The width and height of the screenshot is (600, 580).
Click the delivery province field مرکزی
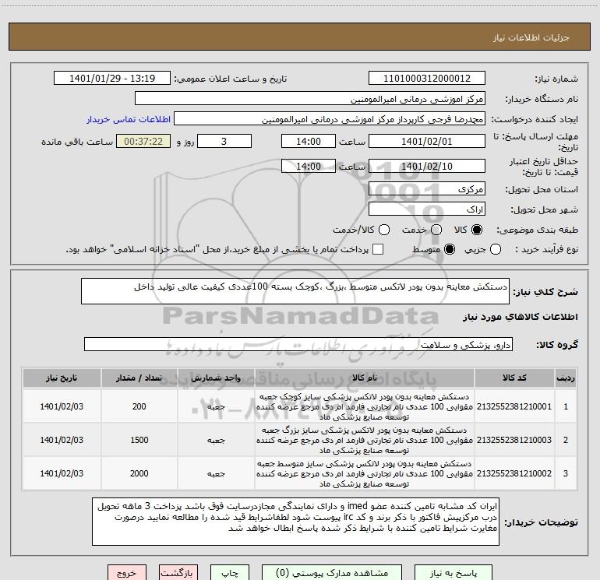(427, 189)
